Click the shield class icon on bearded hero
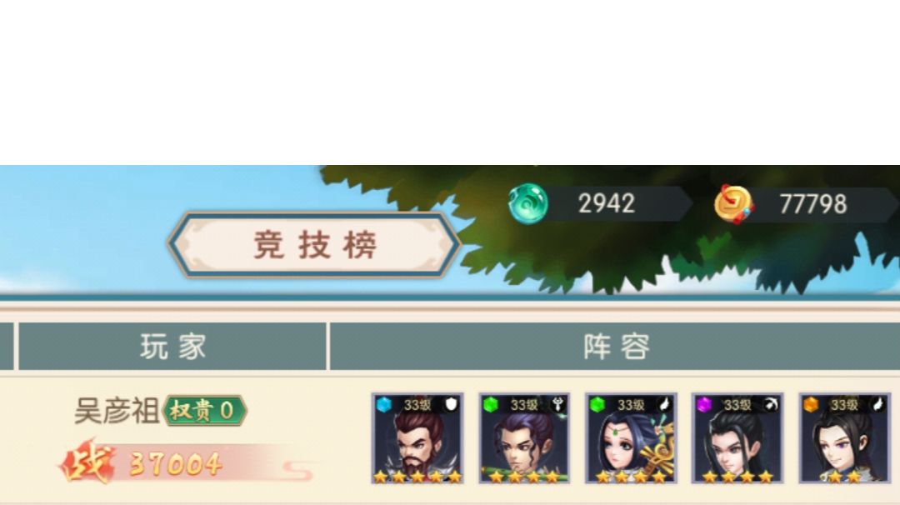 [x=452, y=404]
